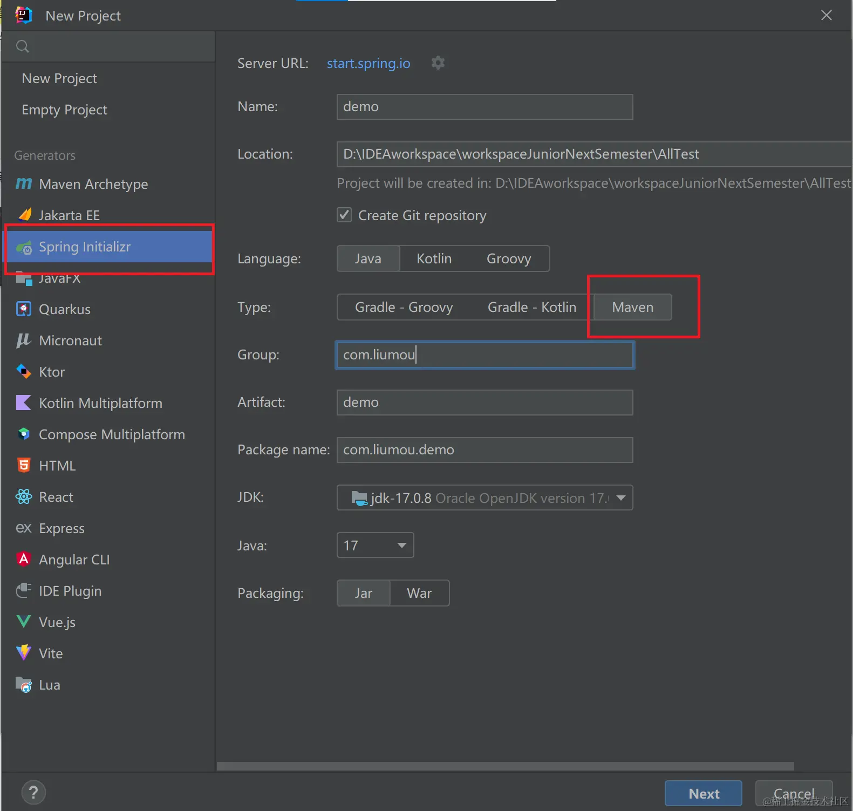
Task: Click the sidebar search field
Action: (x=108, y=46)
